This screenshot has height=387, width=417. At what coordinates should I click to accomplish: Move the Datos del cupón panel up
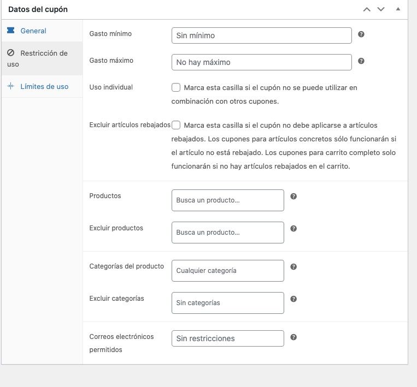(367, 10)
